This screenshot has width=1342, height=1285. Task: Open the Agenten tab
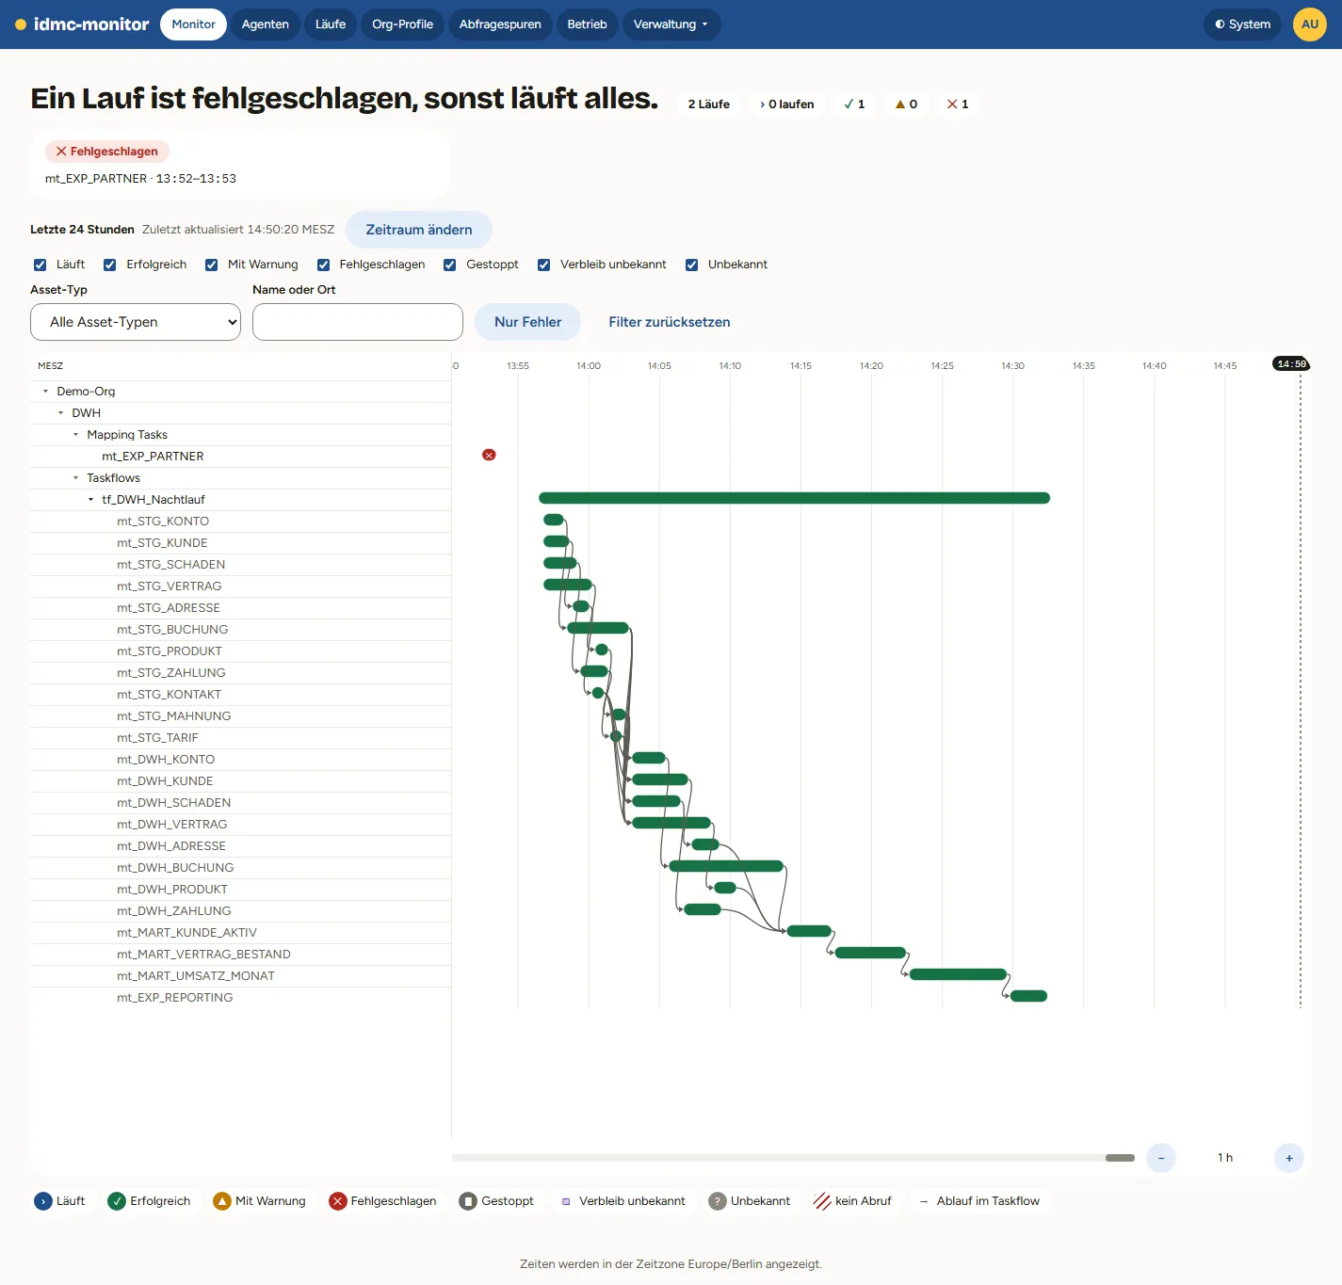[266, 24]
